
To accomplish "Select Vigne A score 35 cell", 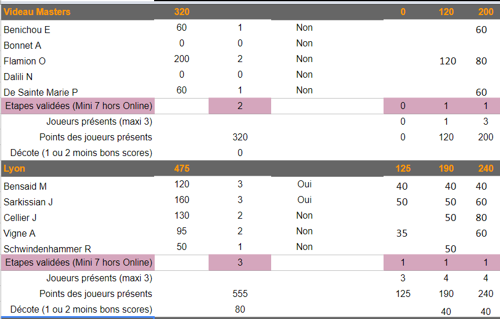I will [402, 233].
